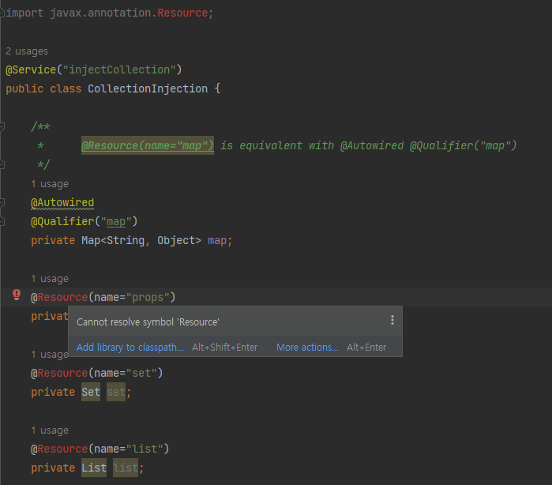Click Map<String, Object> type declaration
552x485 pixels.
[141, 241]
